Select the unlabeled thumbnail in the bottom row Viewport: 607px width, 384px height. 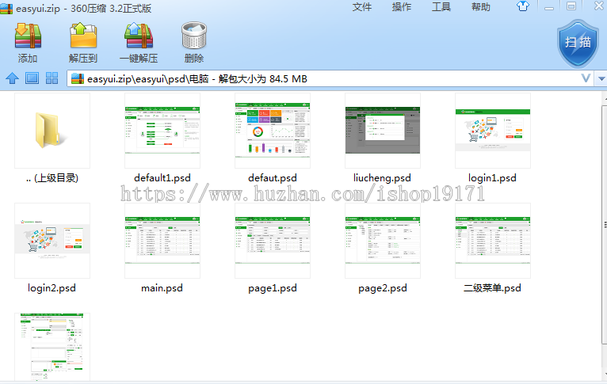click(x=52, y=347)
